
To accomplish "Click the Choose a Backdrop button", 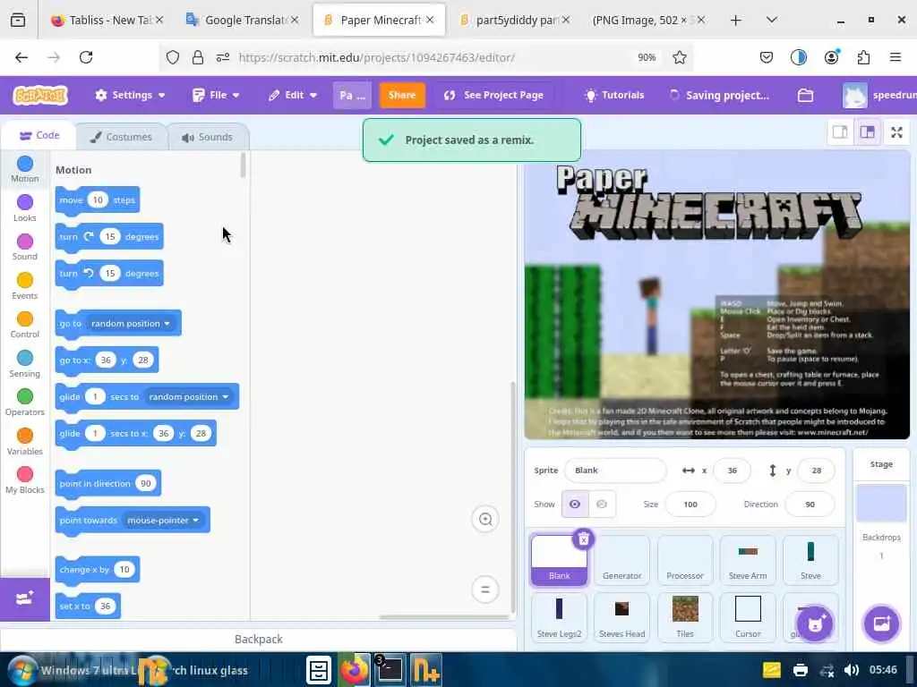I will click(881, 623).
